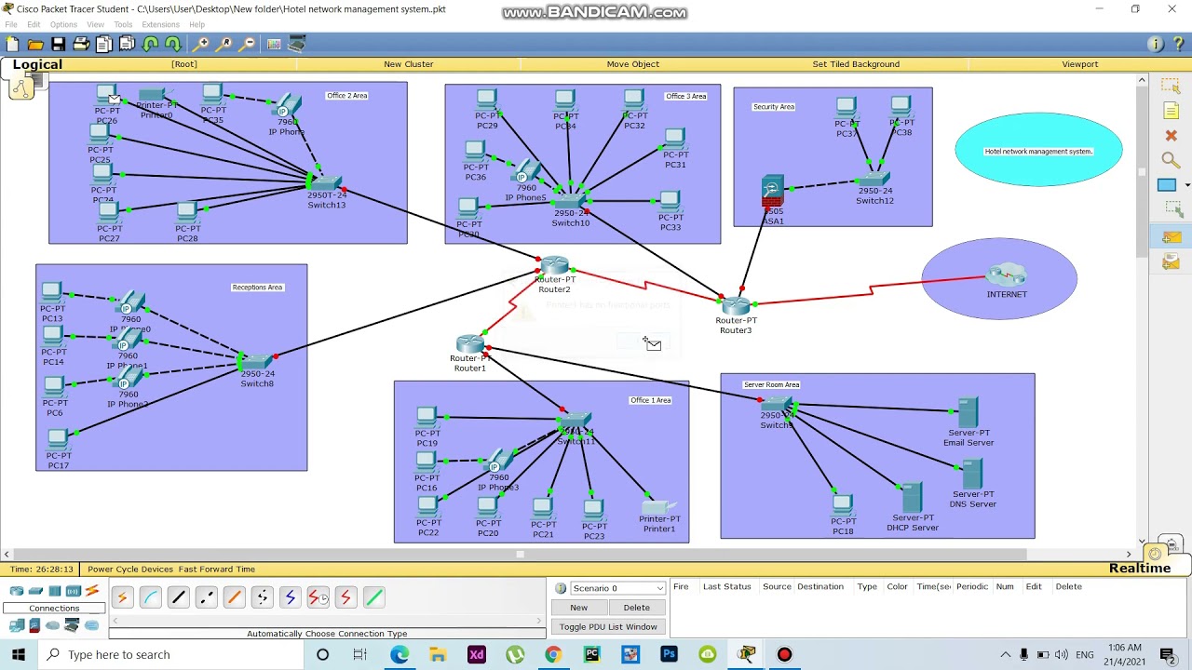Choose the Place Note tool
The width and height of the screenshot is (1192, 670).
point(1171,112)
